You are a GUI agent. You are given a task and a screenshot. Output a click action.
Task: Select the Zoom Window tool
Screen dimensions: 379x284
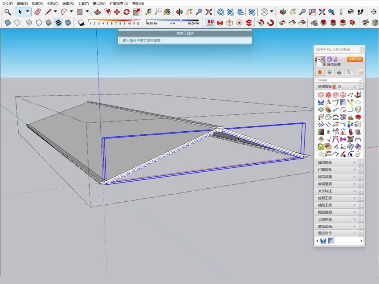pyautogui.click(x=312, y=12)
